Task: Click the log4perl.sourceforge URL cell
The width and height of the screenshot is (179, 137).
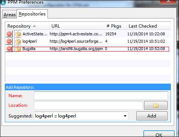Action: pos(76,41)
